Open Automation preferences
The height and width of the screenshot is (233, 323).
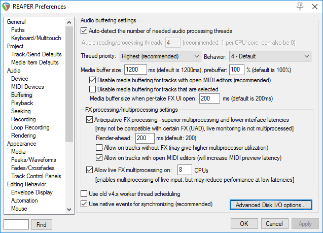pos(24,201)
